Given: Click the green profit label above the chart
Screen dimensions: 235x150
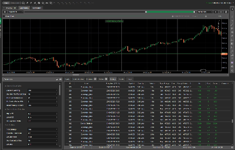Looking at the screenshot, I should click(x=114, y=21).
